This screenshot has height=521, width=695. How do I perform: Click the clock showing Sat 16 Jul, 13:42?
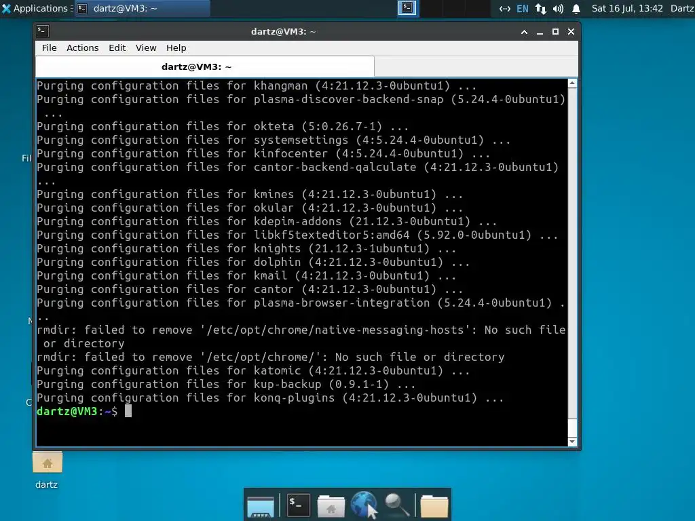(626, 8)
